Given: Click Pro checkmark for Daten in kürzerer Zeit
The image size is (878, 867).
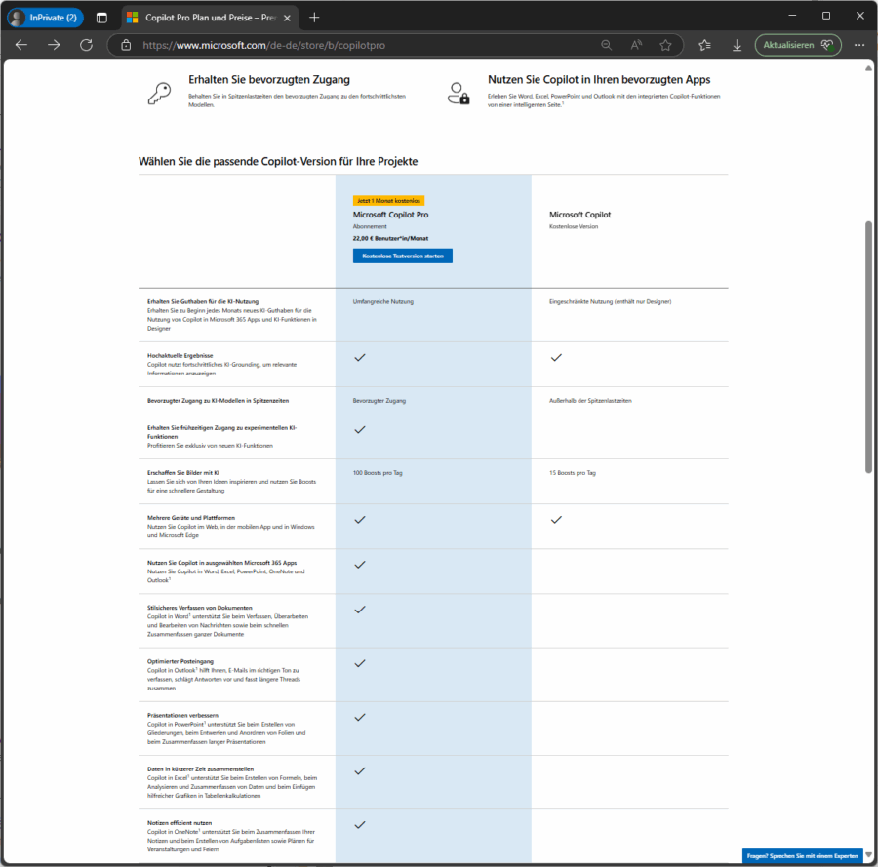Looking at the screenshot, I should (360, 770).
